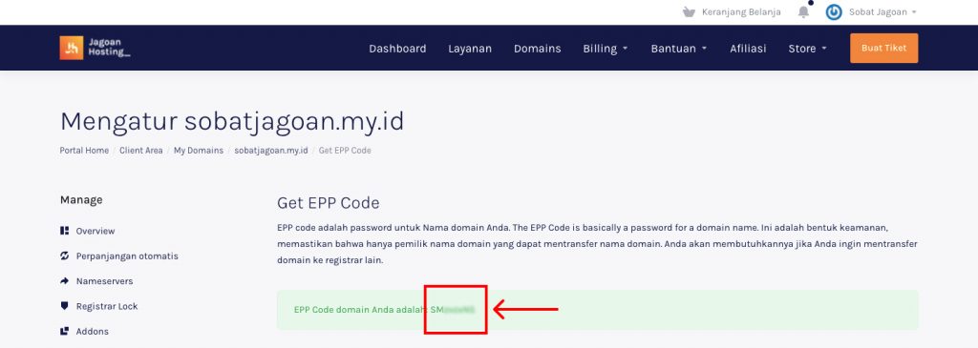Click the Overview sidebar icon
This screenshot has width=978, height=348.
pos(64,231)
